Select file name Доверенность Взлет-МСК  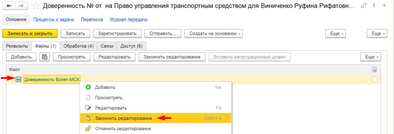click(52, 80)
